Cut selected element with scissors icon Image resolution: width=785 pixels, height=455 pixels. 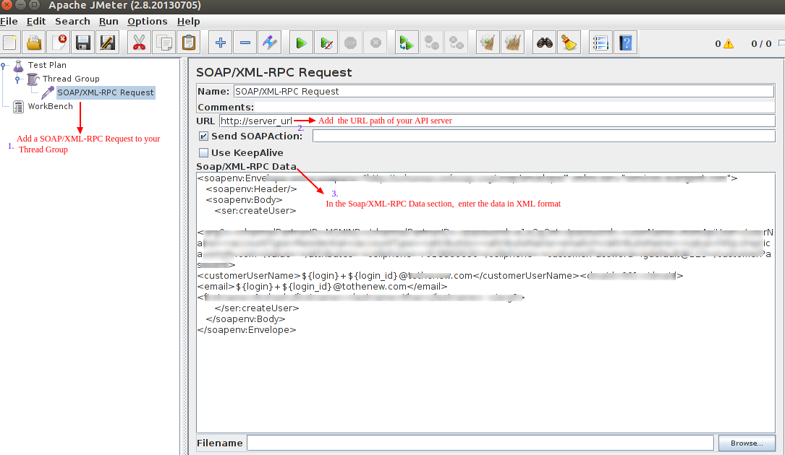(x=139, y=43)
